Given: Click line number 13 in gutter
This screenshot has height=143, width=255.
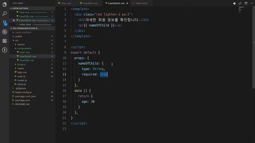Looking at the screenshot, I should (64, 74).
